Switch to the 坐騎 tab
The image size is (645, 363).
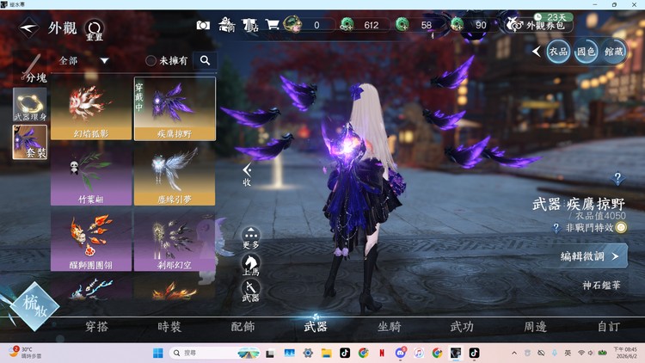389,327
